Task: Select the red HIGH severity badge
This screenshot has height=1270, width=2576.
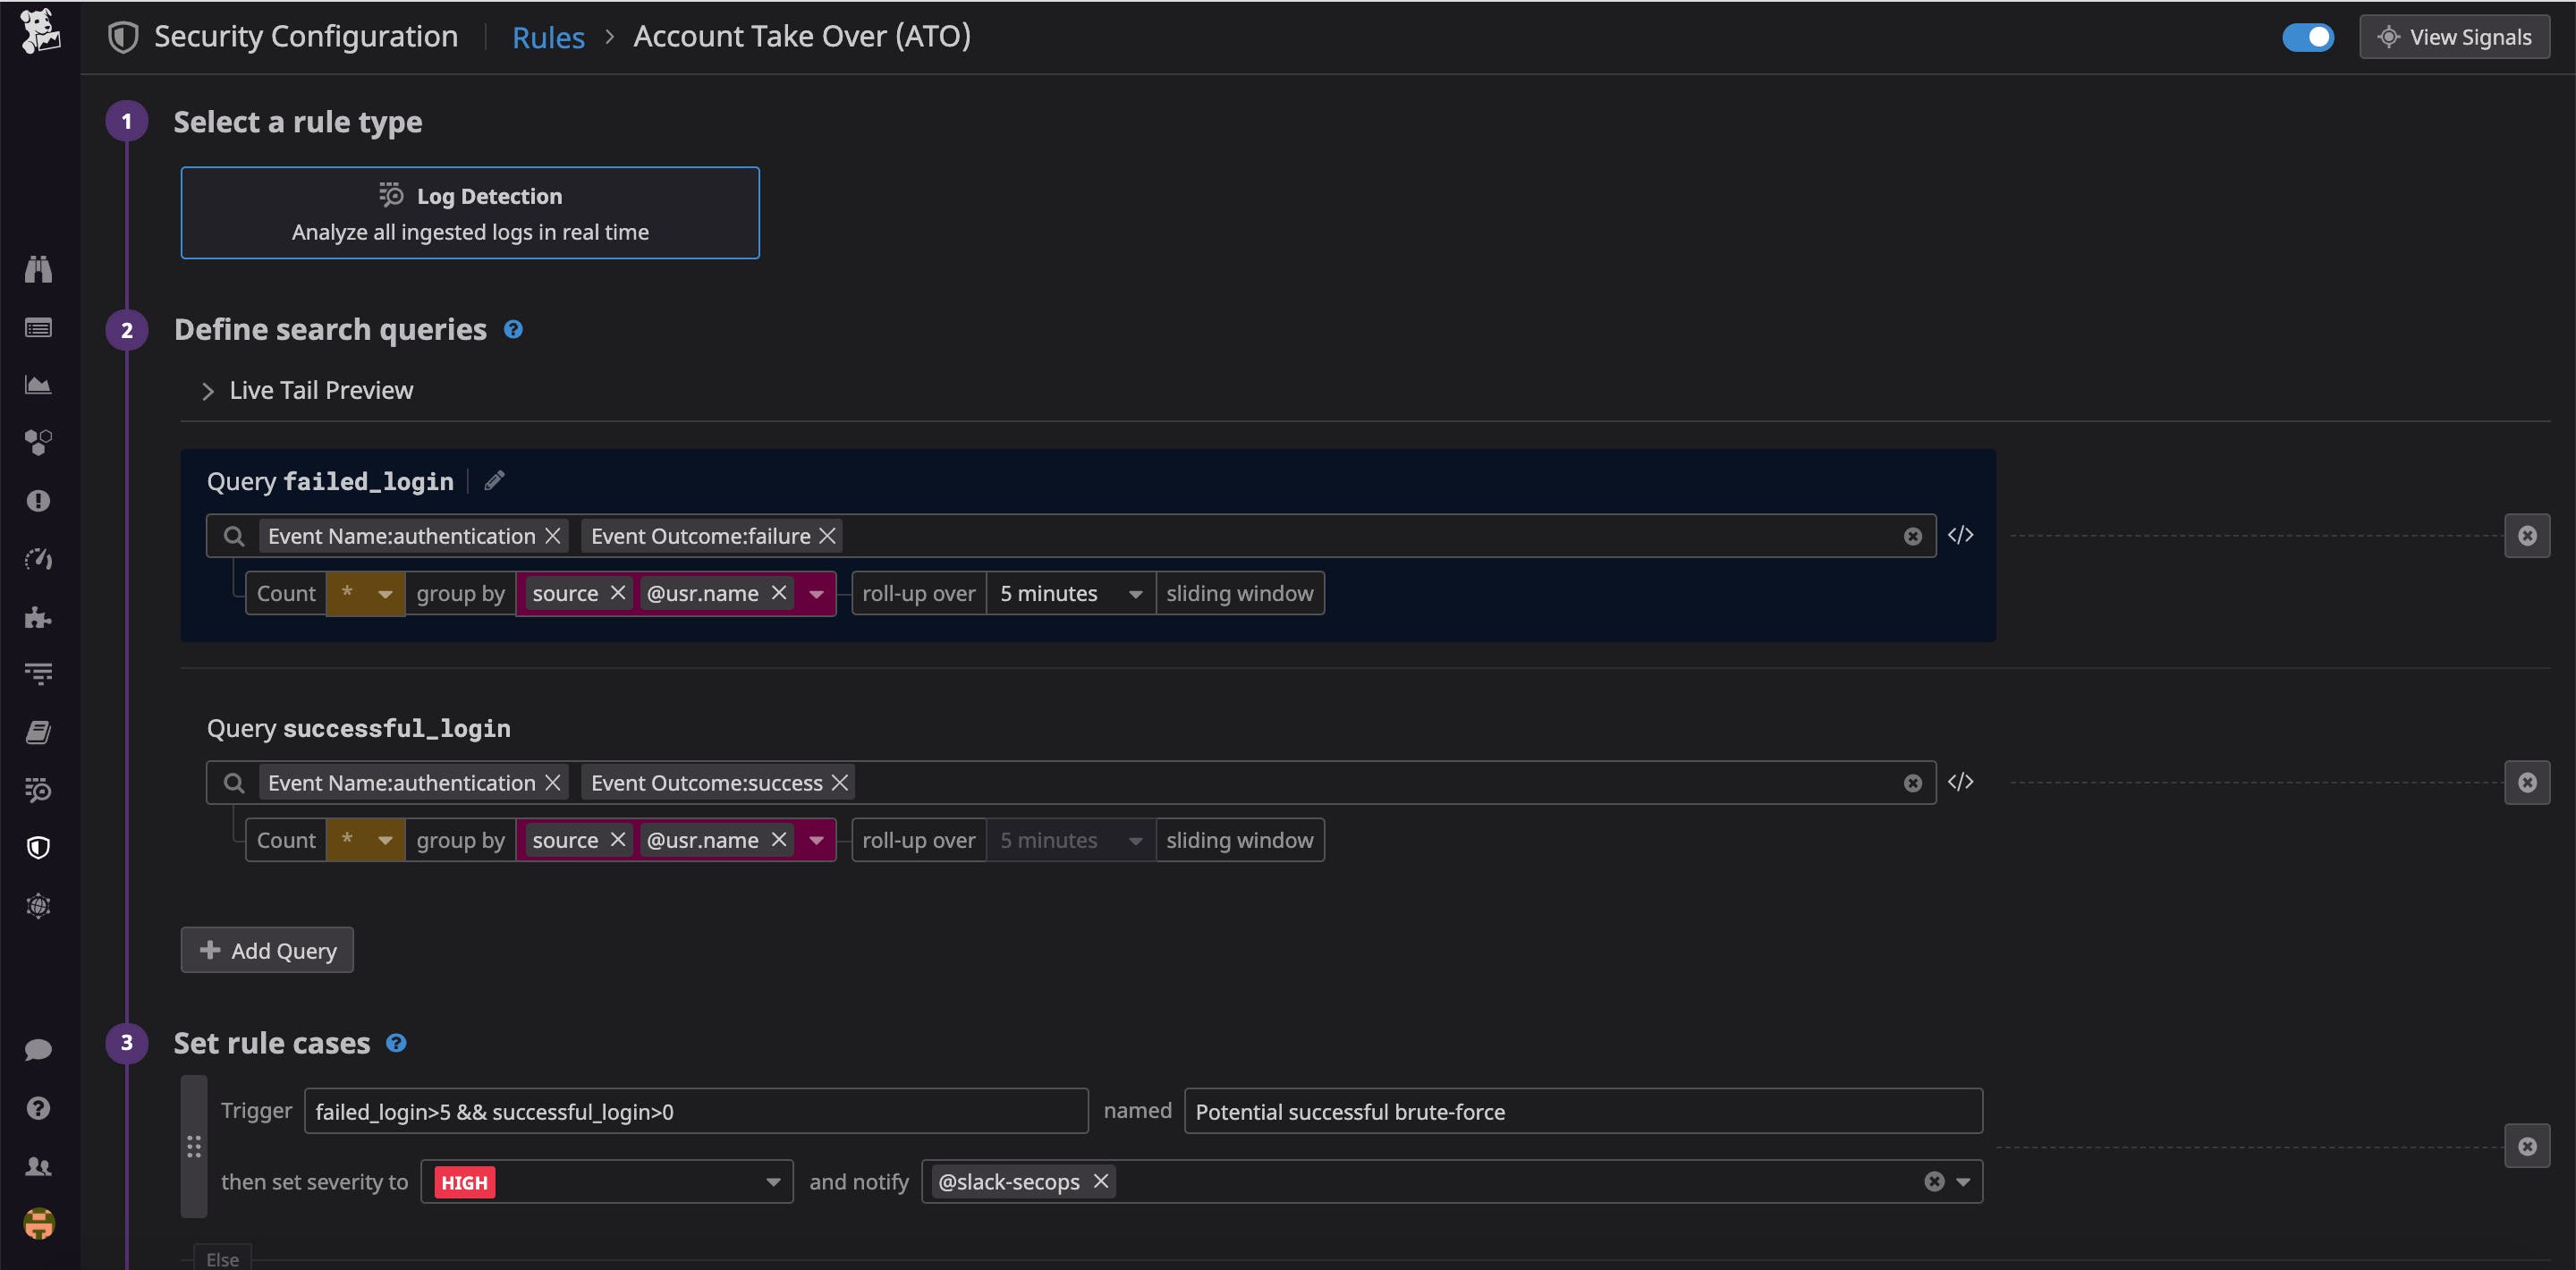Action: tap(463, 1181)
